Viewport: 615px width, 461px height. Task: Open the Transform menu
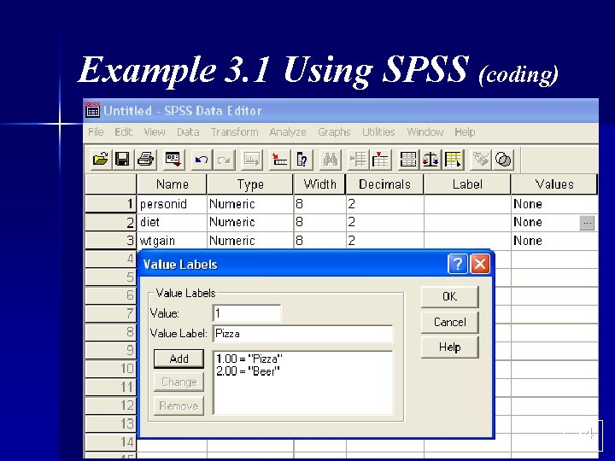click(x=234, y=132)
